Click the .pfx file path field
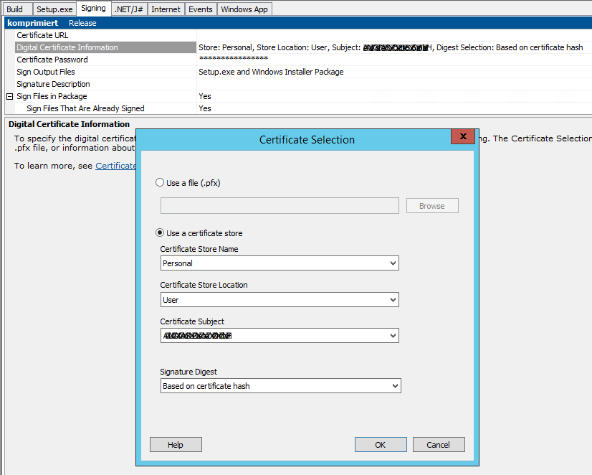This screenshot has height=475, width=592. tap(280, 206)
